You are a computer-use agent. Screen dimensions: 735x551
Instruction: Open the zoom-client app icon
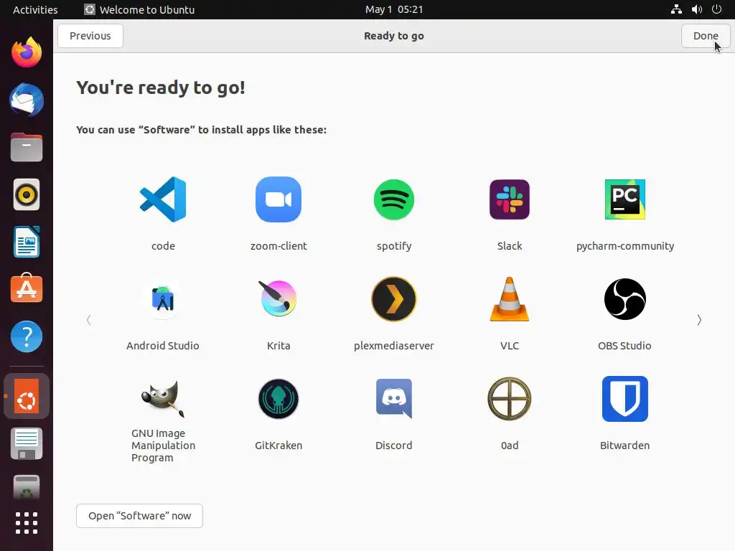(x=278, y=199)
